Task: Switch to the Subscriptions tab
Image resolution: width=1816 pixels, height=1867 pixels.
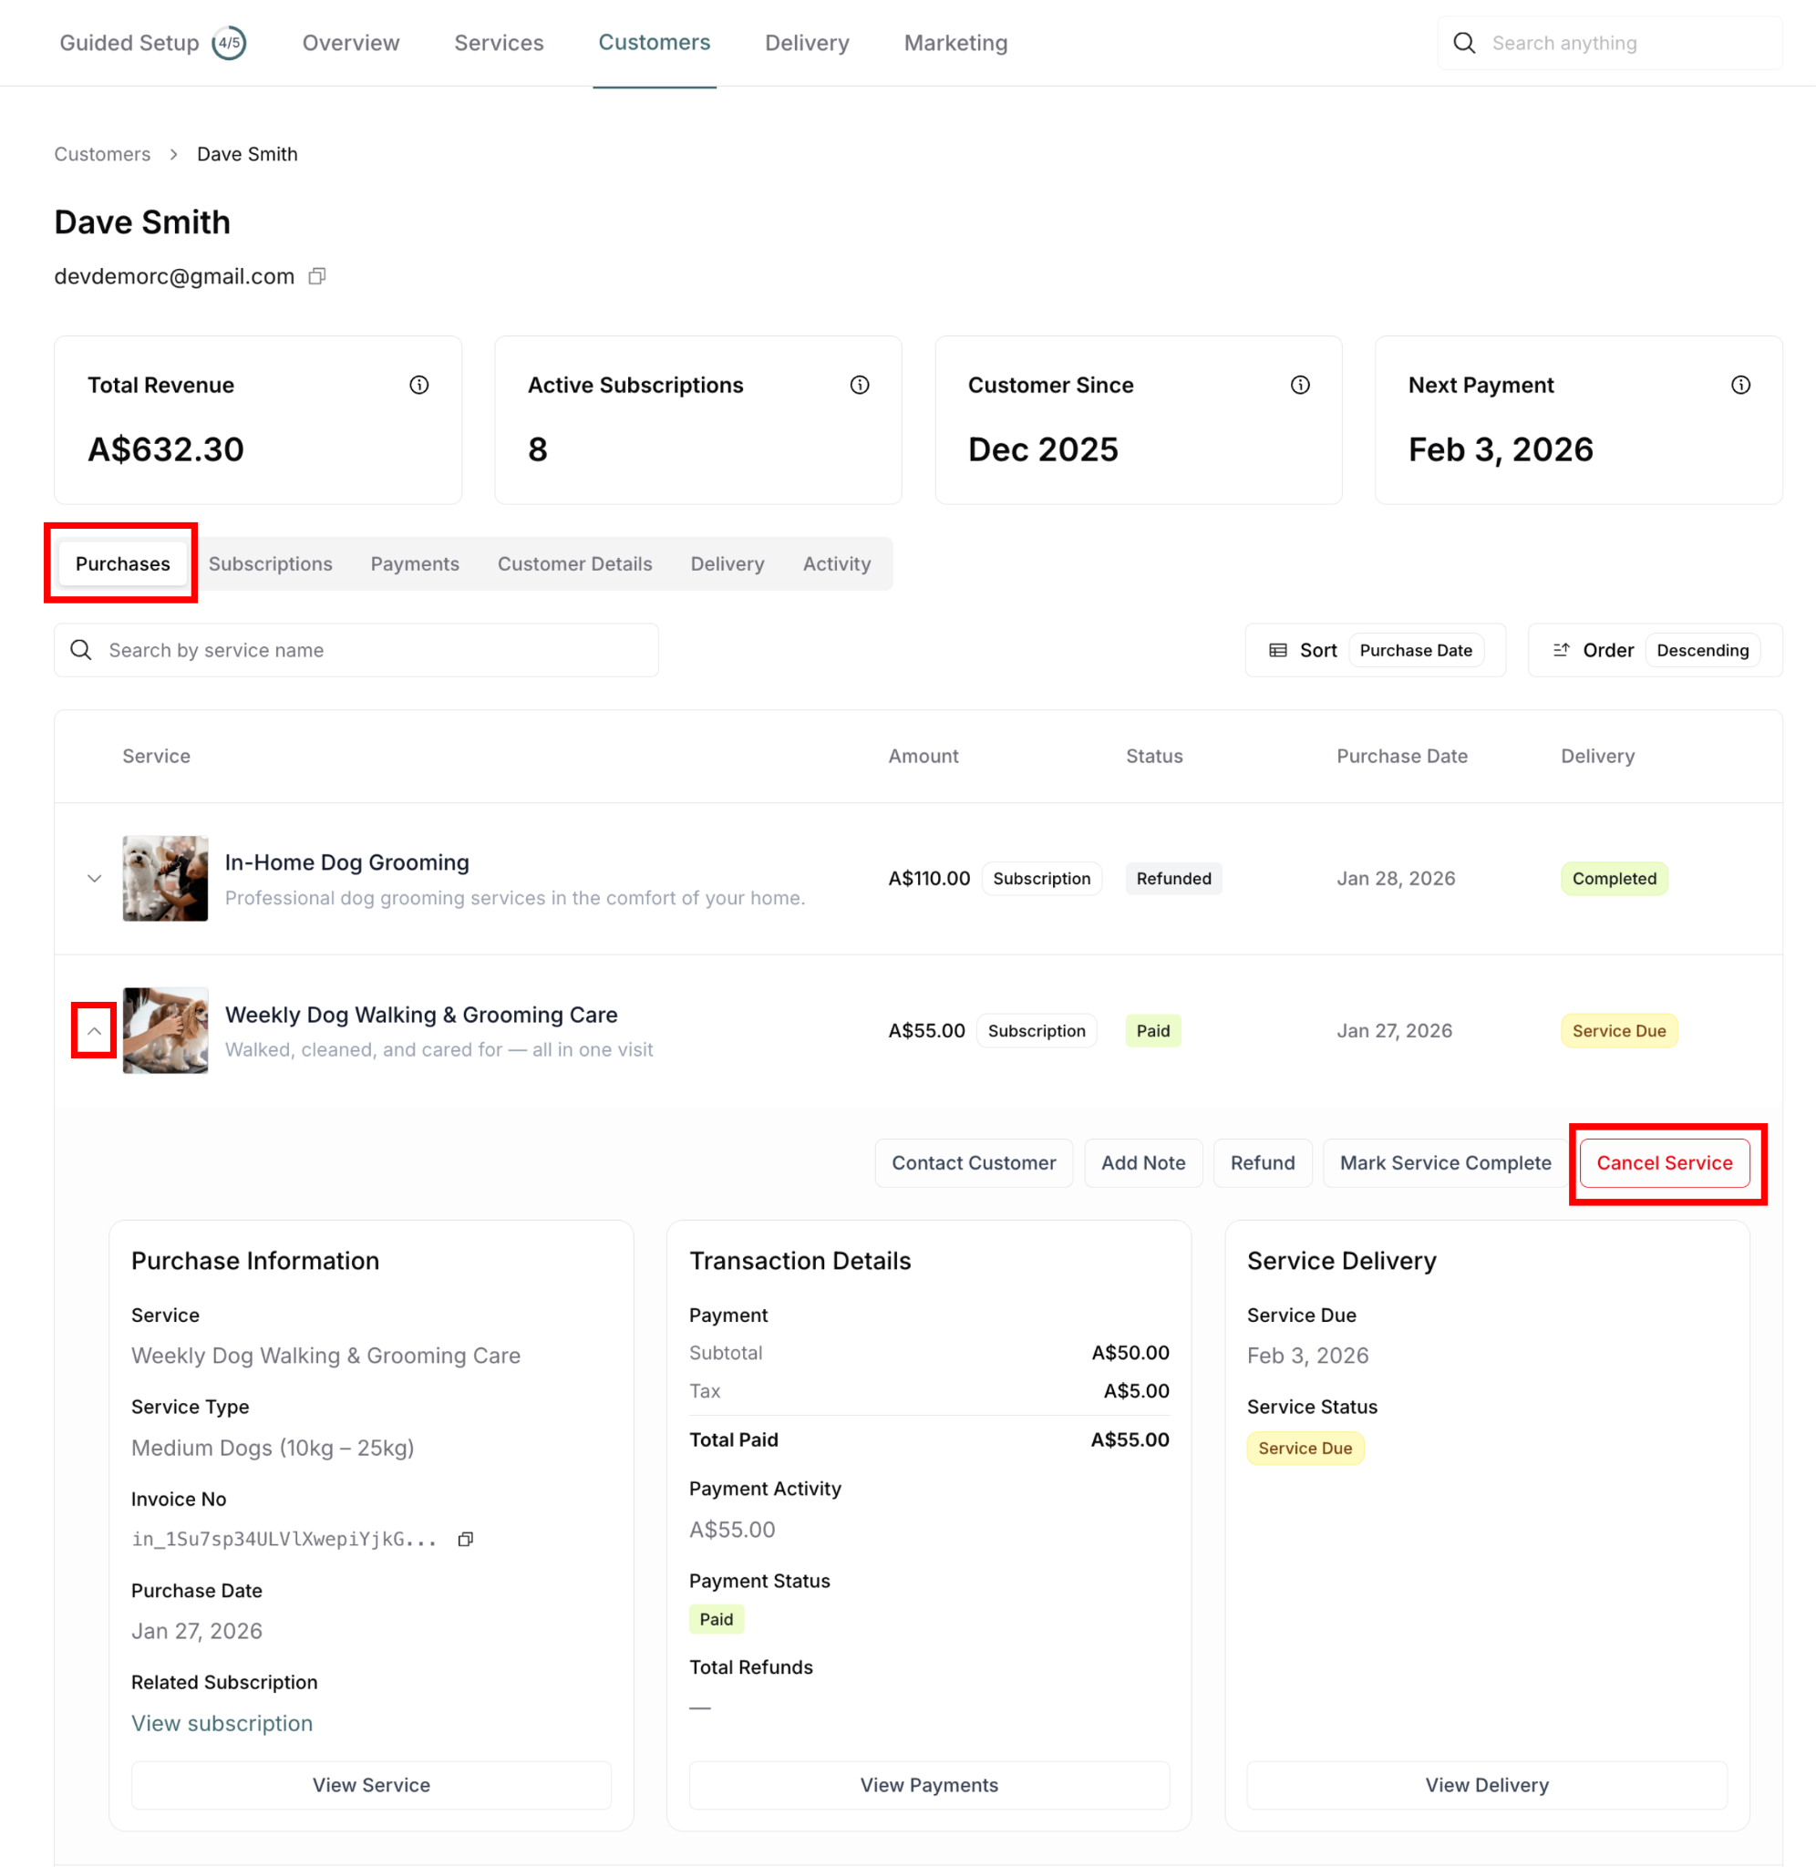Action: (270, 563)
